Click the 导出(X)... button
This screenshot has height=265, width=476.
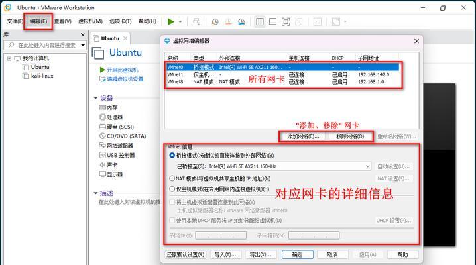(x=260, y=254)
